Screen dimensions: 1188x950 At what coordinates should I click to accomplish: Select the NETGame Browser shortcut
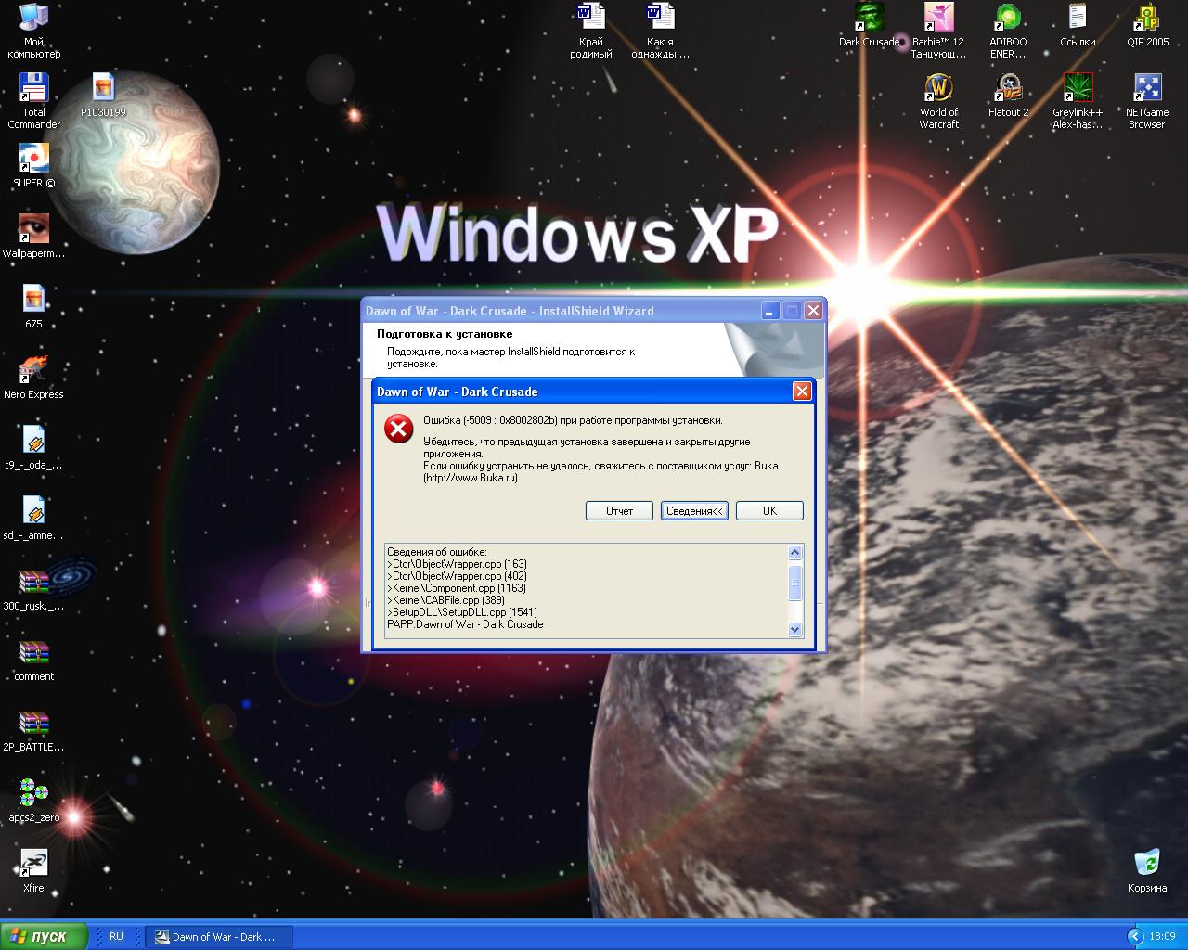coord(1147,87)
